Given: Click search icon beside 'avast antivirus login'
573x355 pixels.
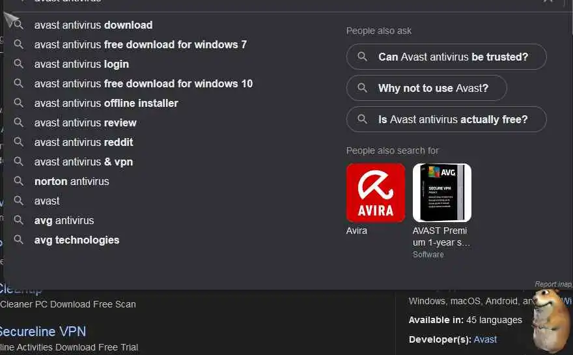Looking at the screenshot, I should pos(18,64).
